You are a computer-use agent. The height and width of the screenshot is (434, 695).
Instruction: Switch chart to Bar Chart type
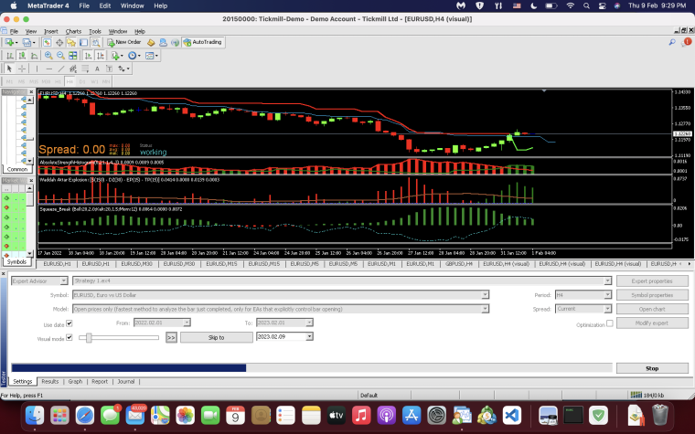coord(9,56)
